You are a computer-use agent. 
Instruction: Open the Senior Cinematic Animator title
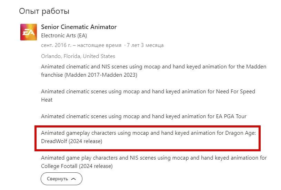click(79, 27)
